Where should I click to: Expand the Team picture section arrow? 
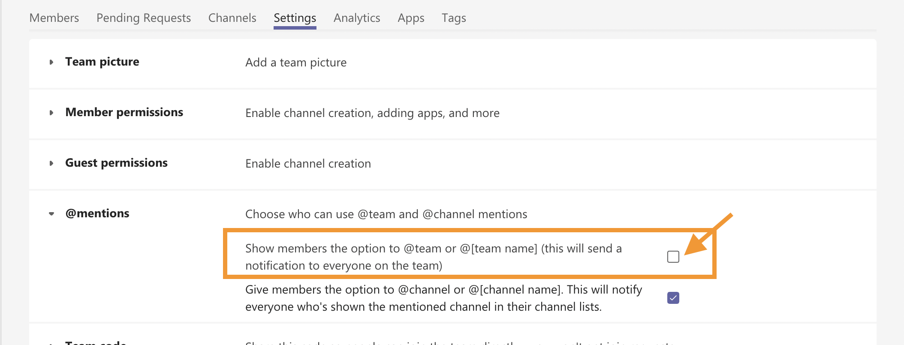coord(51,62)
